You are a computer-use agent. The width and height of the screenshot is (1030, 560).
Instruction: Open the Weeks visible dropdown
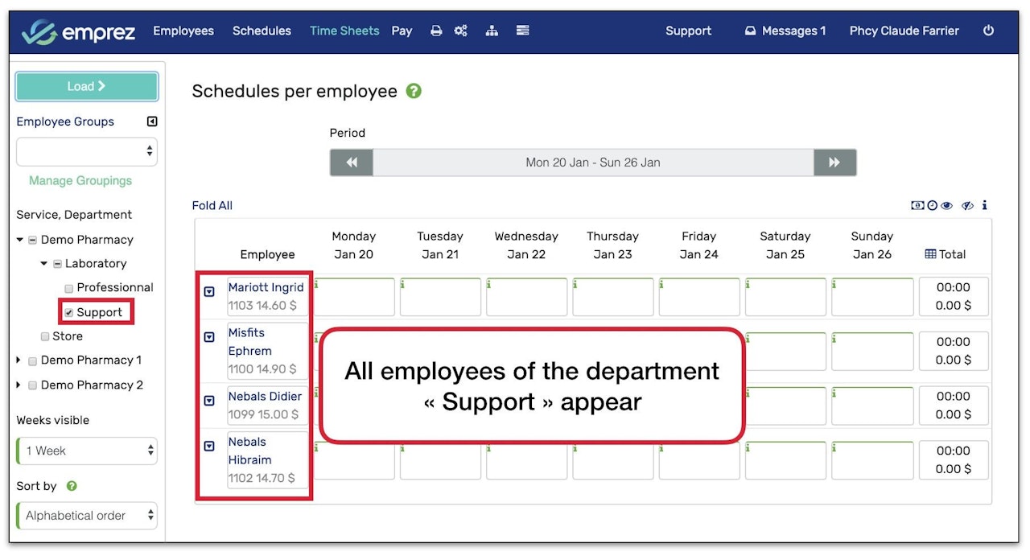[87, 451]
